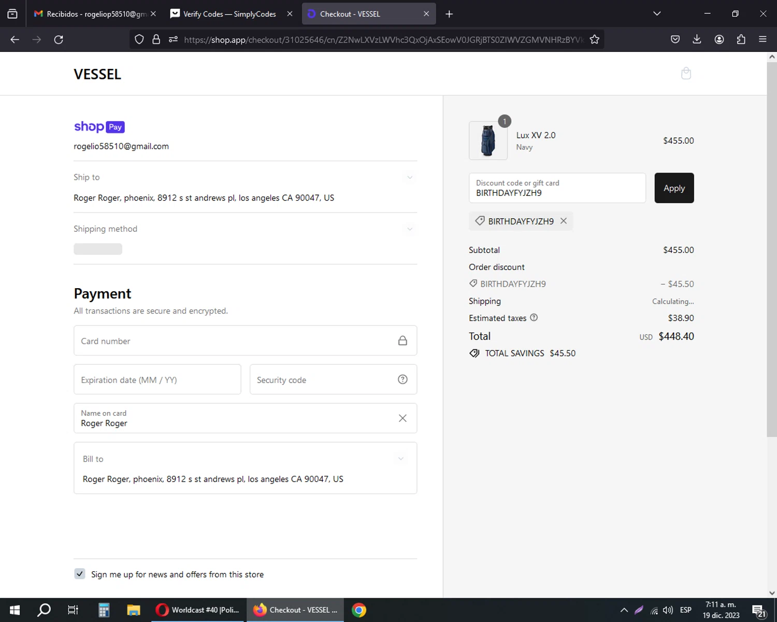Open the Task View icon
777x622 pixels.
point(73,610)
